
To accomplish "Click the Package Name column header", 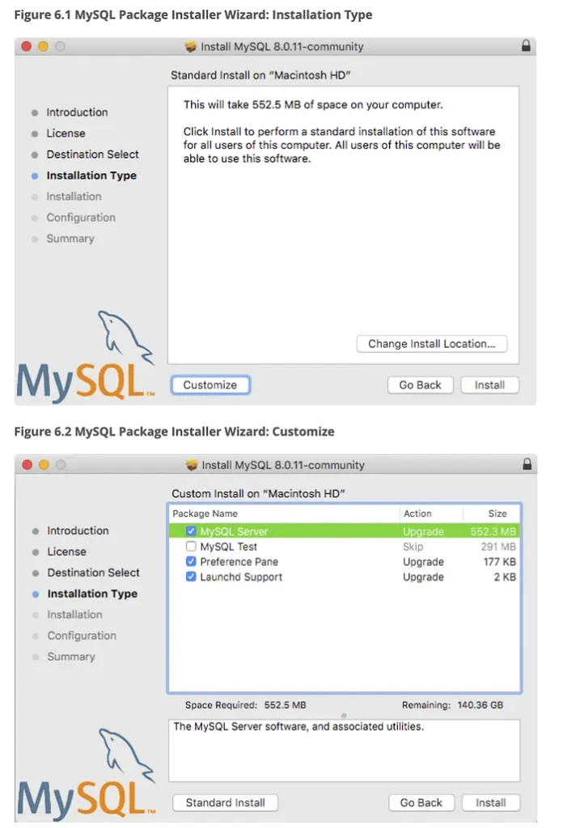I will 205,513.
